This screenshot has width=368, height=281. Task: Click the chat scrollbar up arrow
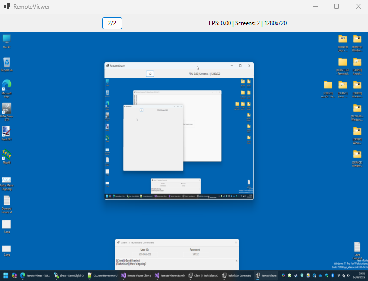[236, 261]
